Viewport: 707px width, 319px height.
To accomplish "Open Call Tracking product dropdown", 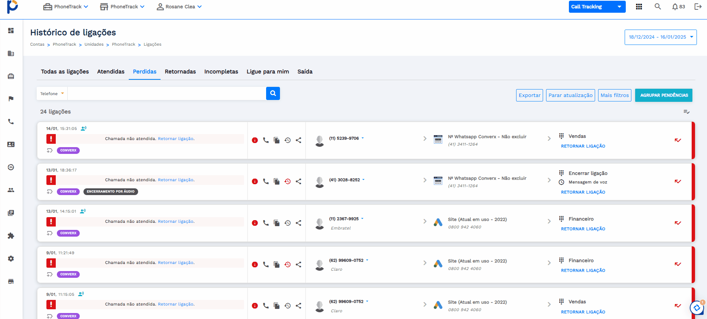I will click(x=597, y=7).
